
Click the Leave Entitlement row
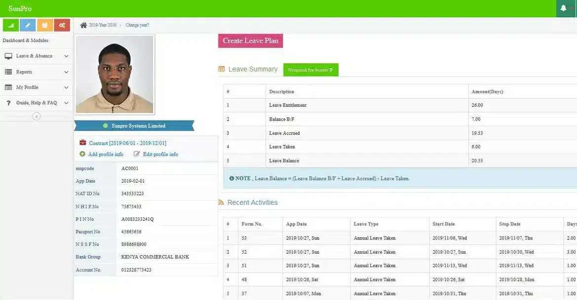[400, 105]
